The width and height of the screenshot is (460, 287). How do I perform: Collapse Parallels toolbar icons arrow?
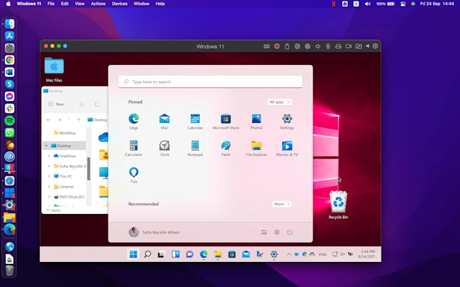pos(367,46)
